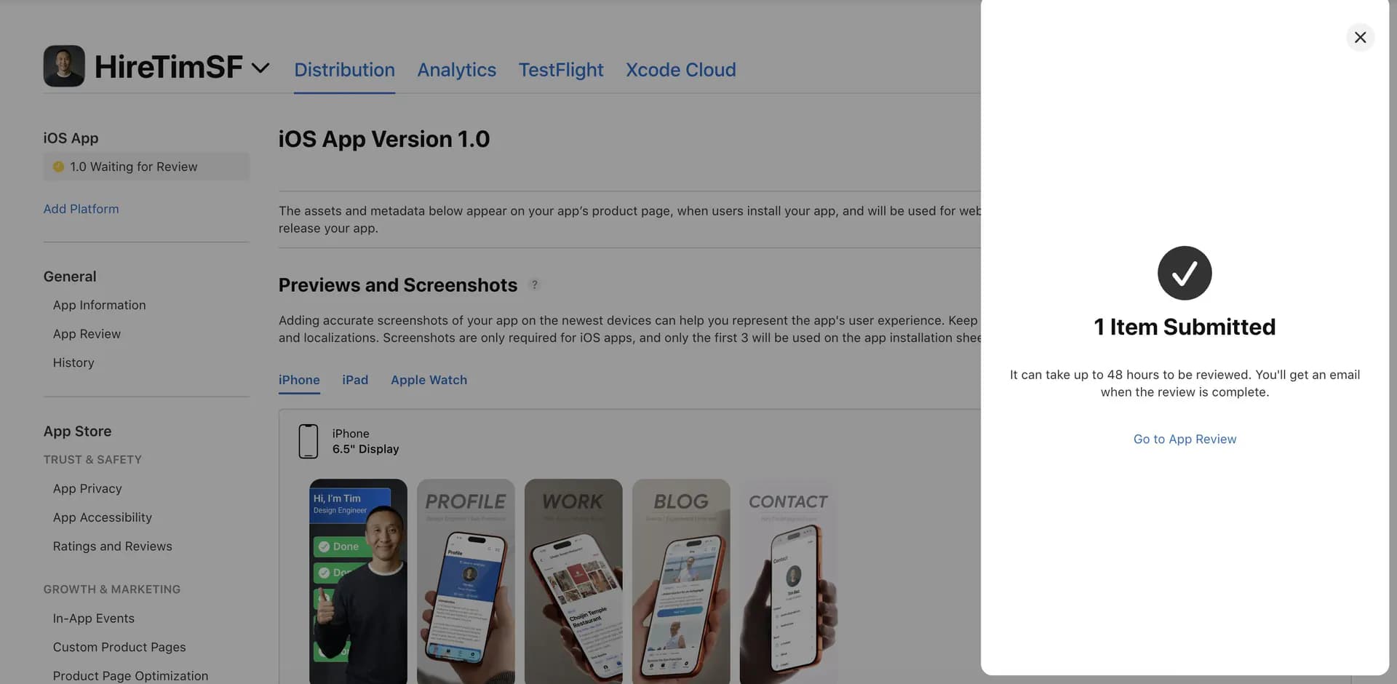The image size is (1397, 684).
Task: Select the iPhone screenshots tab
Action: tap(299, 380)
